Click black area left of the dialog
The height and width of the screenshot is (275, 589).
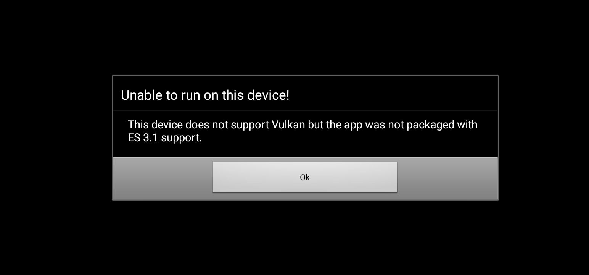point(56,137)
